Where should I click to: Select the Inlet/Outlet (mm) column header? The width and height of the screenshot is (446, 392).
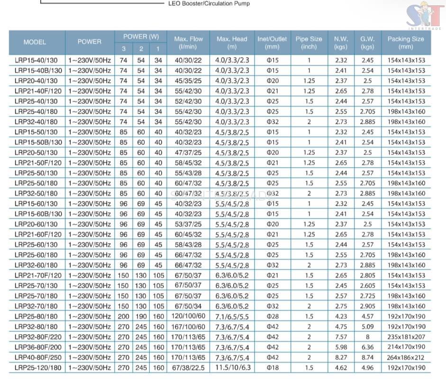tap(272, 43)
